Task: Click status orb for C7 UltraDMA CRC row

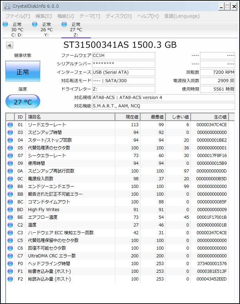Action: tap(10, 256)
